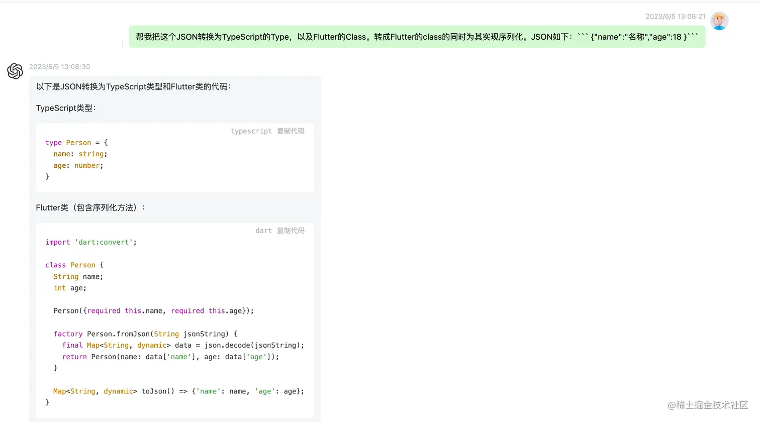Copy the dart code block
The image size is (760, 422).
[x=291, y=231]
